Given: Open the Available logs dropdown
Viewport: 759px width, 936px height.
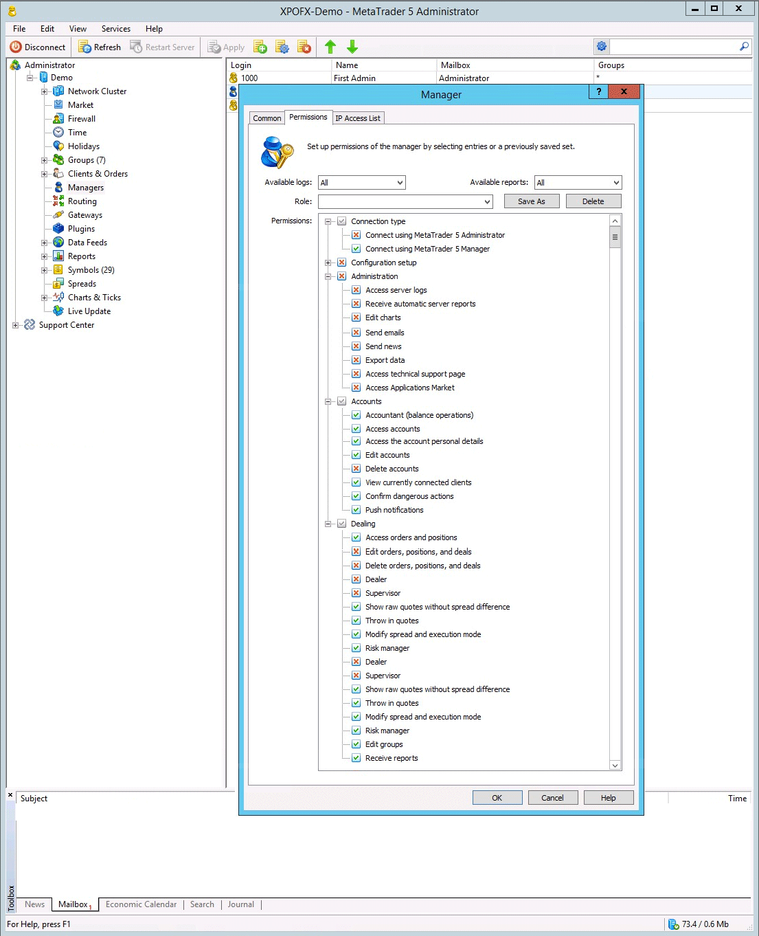Looking at the screenshot, I should 399,182.
